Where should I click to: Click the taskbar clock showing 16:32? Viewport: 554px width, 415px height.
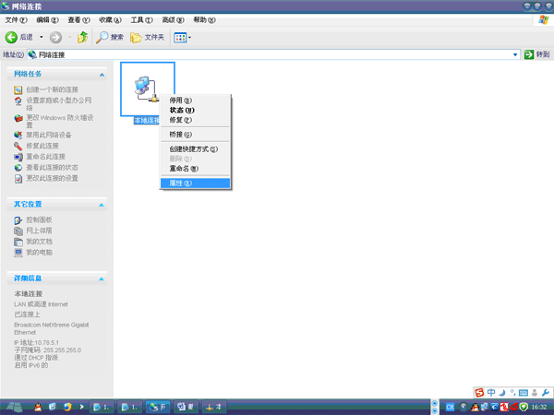click(x=538, y=407)
